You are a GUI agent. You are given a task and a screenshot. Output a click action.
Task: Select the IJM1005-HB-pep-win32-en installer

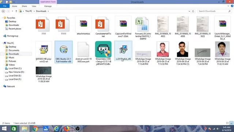click(x=44, y=49)
